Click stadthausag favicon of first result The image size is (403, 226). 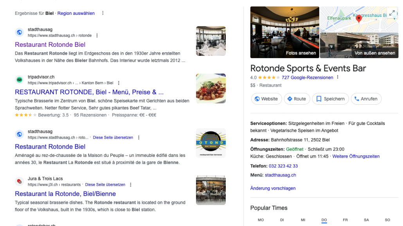pyautogui.click(x=19, y=32)
